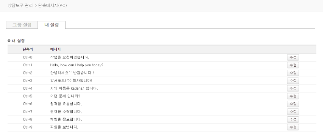
Task: Click the 메시지 column header
Action: 55,49
